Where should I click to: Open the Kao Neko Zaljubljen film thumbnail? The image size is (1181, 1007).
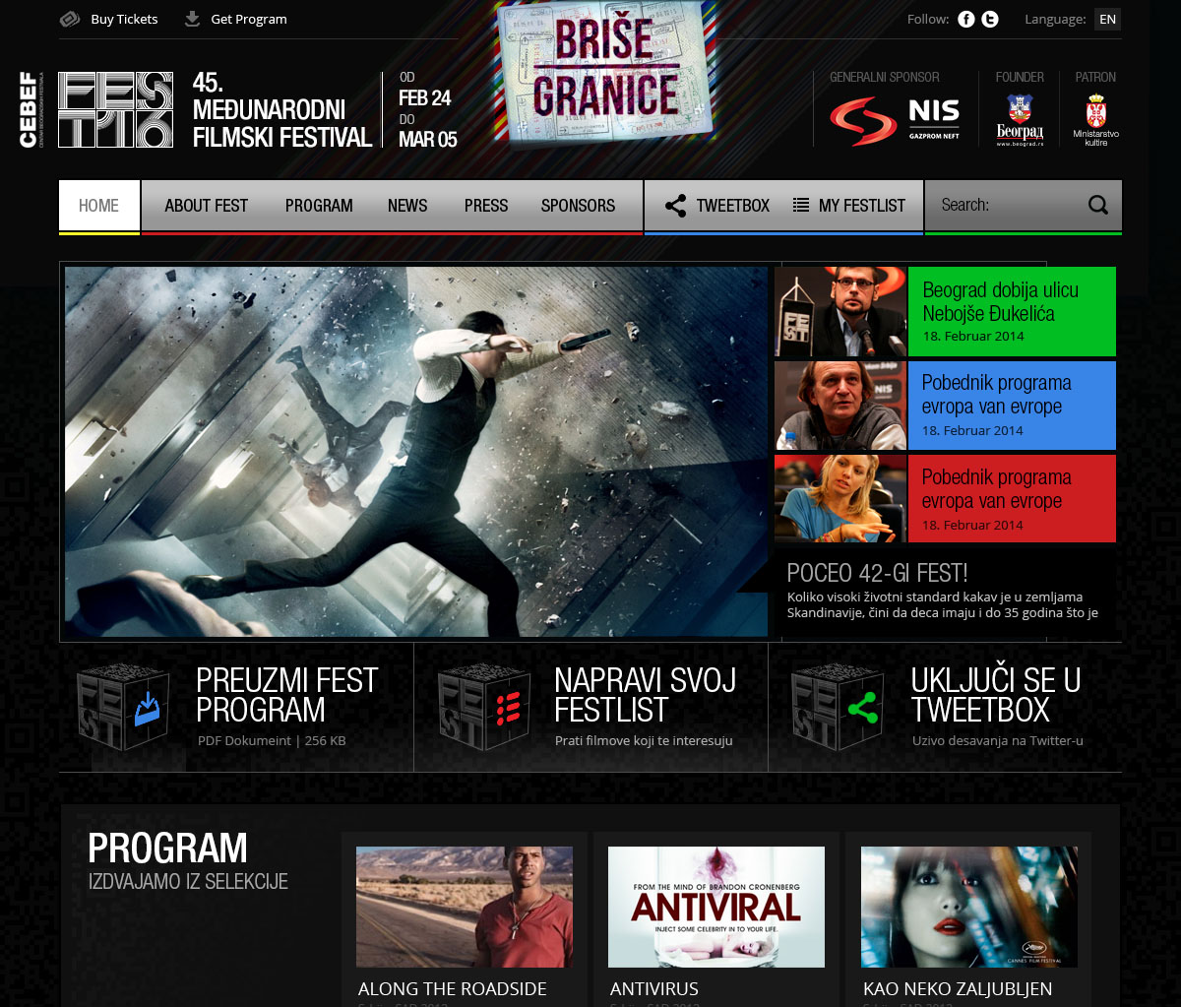pos(969,907)
